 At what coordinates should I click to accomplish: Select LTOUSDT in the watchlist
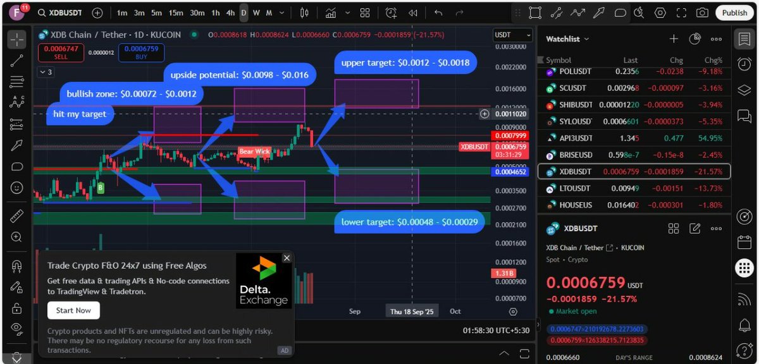tap(634, 188)
